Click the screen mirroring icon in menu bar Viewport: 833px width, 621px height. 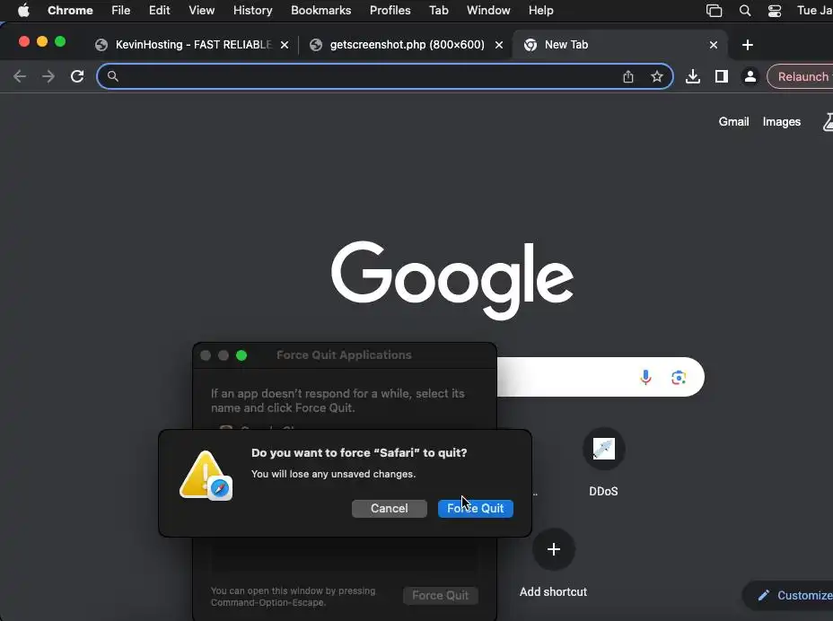click(x=714, y=11)
